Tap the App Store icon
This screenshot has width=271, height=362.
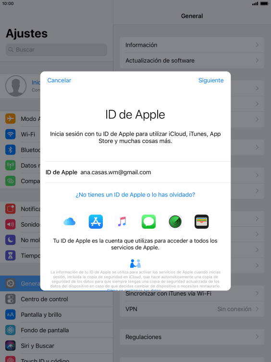pos(96,221)
